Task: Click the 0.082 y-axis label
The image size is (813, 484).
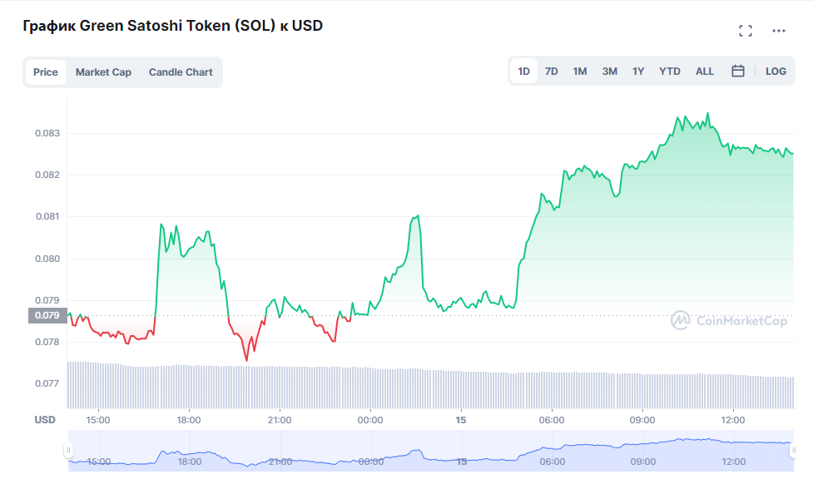Action: coord(47,175)
